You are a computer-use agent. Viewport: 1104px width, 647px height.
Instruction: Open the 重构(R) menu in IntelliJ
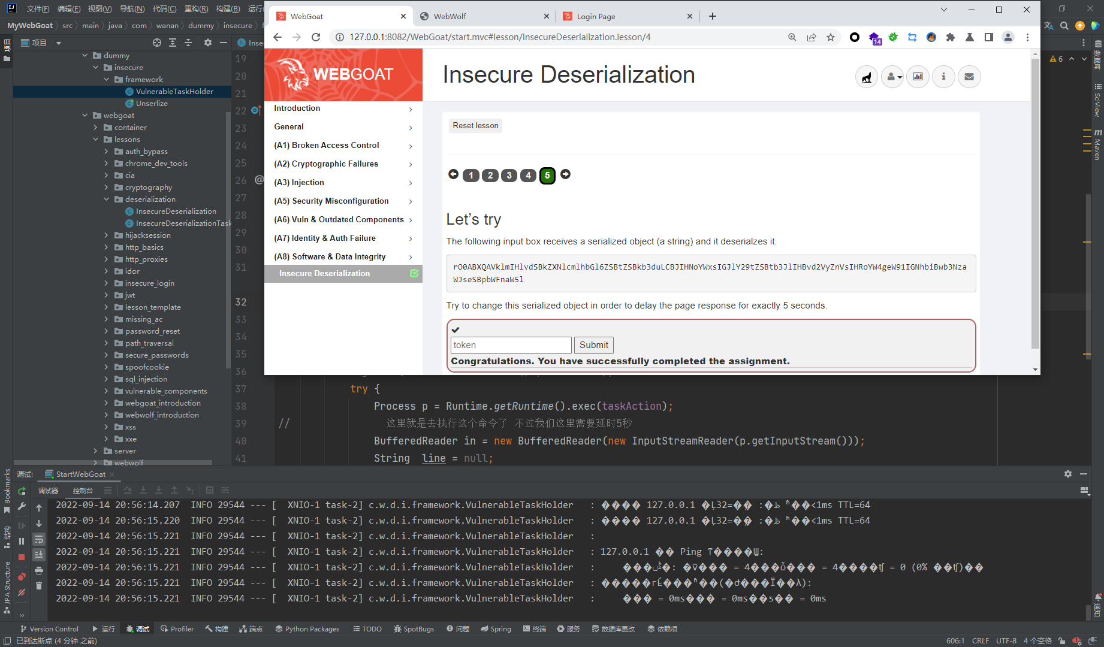196,8
